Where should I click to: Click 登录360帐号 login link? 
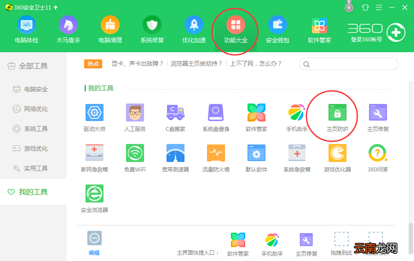tap(366, 40)
